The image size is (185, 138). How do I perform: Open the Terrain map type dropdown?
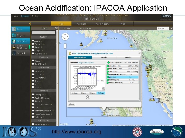tap(163, 28)
